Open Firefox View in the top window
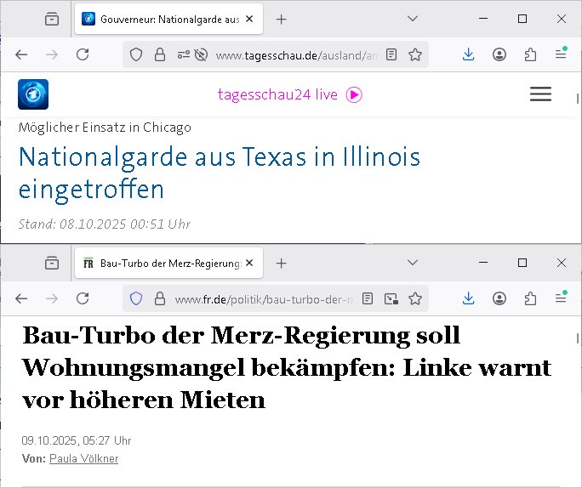 point(52,19)
